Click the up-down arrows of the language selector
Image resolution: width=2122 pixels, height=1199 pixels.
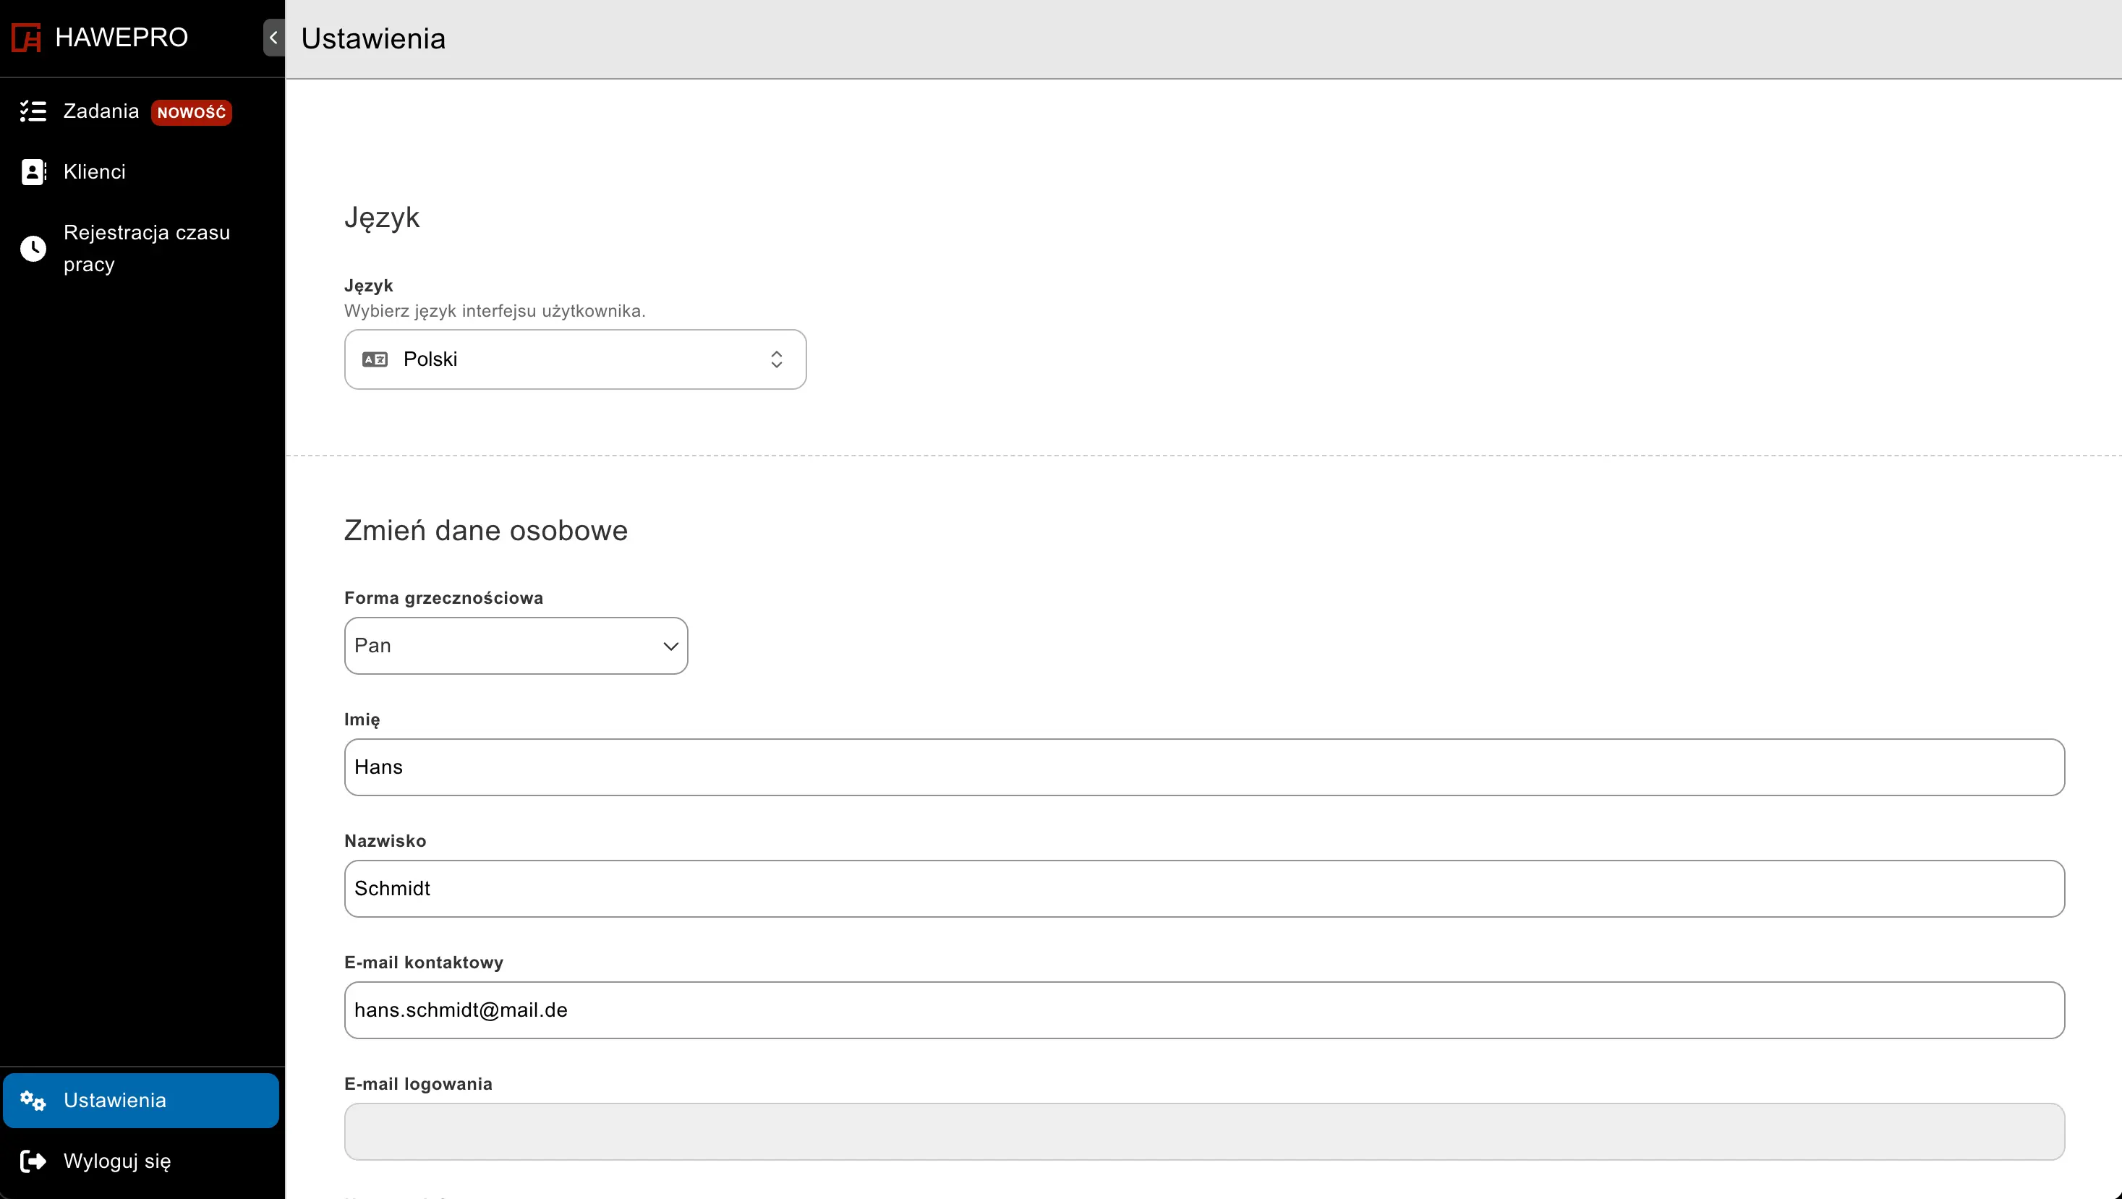coord(776,359)
